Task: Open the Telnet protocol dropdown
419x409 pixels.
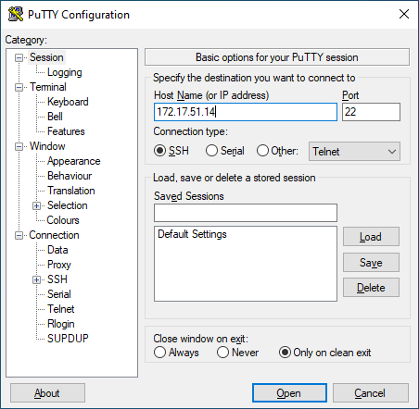Action: [354, 152]
